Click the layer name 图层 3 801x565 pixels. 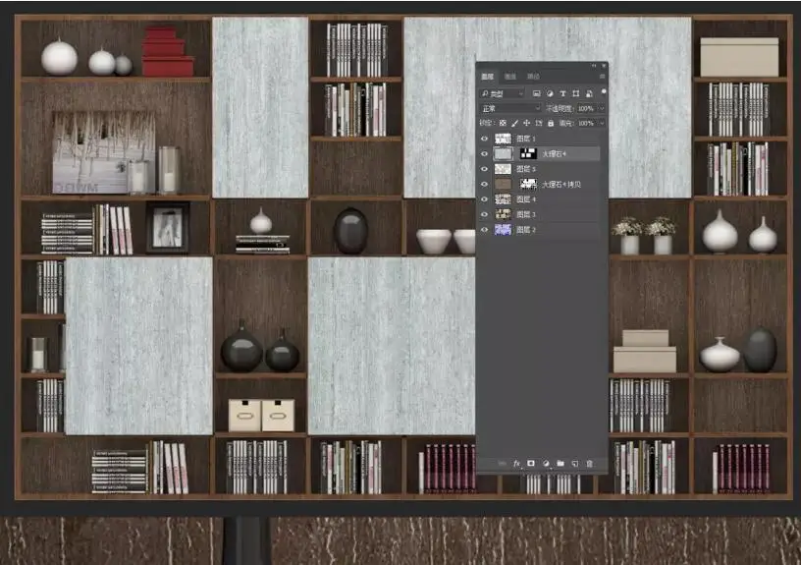526,214
